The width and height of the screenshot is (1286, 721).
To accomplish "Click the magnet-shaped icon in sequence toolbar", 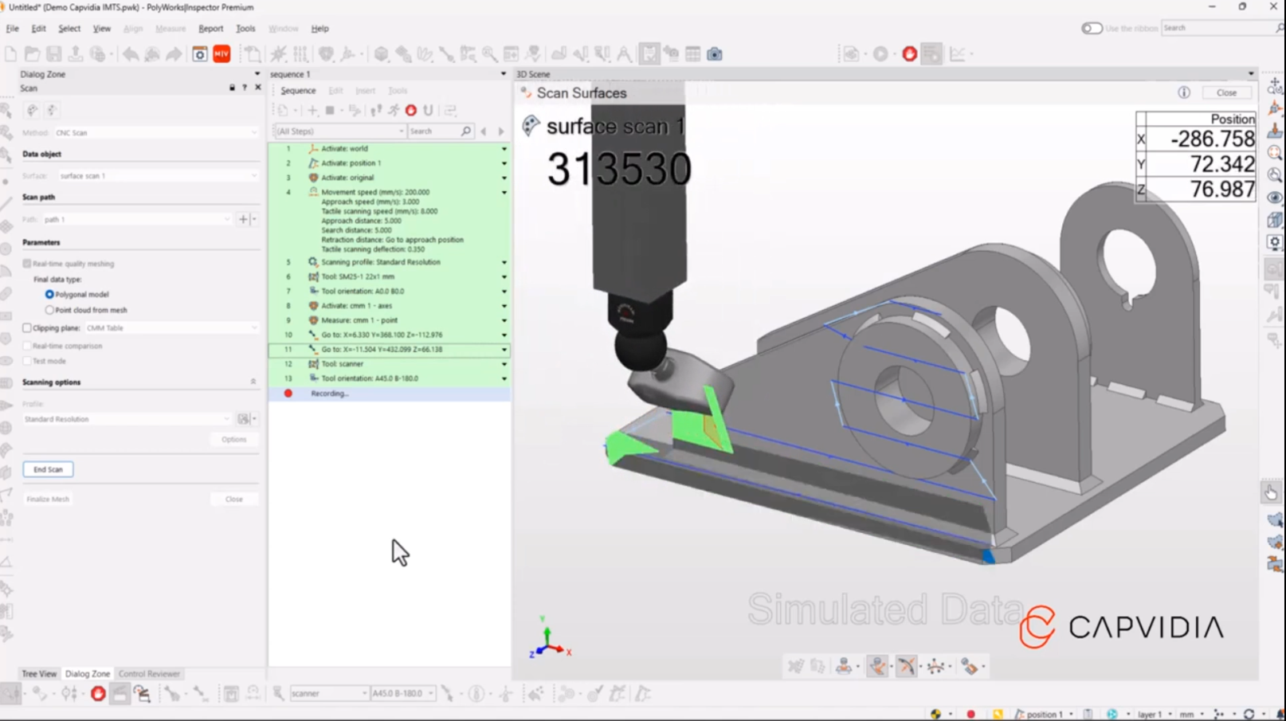I will coord(428,110).
